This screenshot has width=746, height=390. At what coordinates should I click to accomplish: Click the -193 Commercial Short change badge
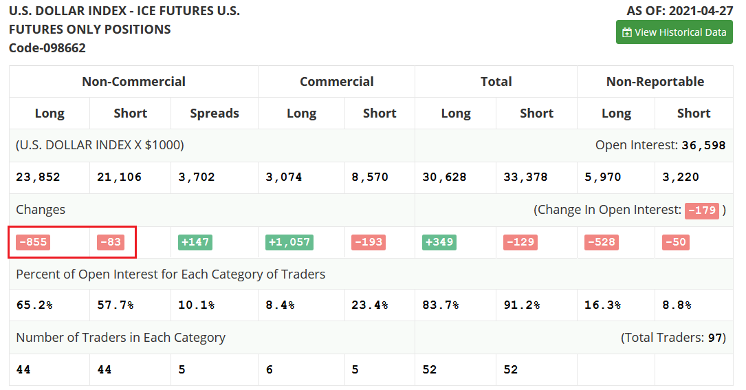point(369,242)
